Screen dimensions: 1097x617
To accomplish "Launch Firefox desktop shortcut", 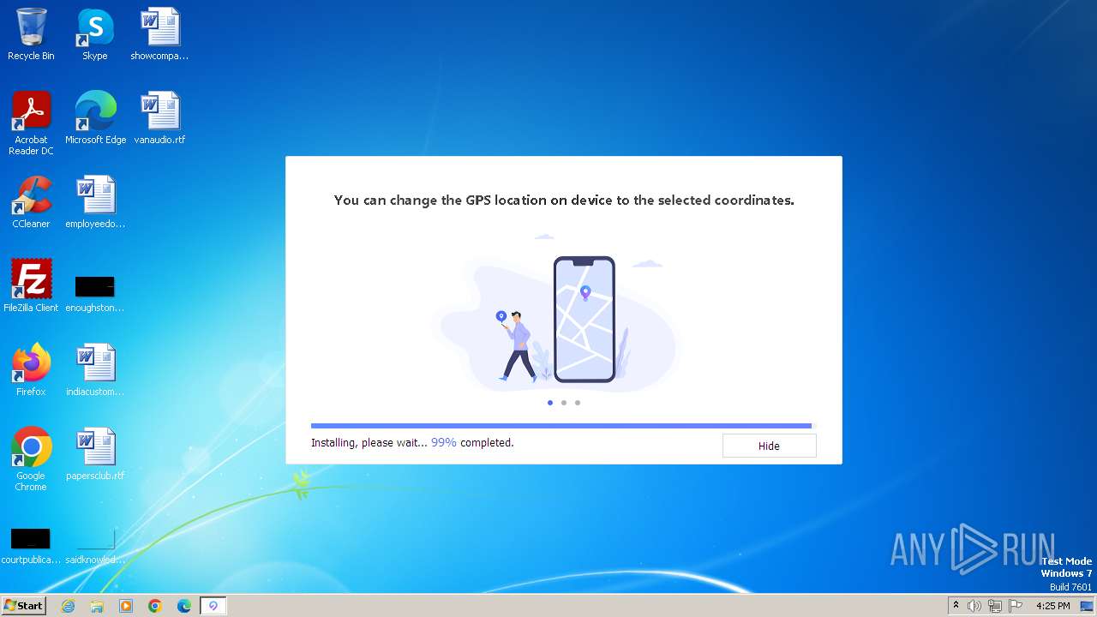I will click(x=31, y=369).
